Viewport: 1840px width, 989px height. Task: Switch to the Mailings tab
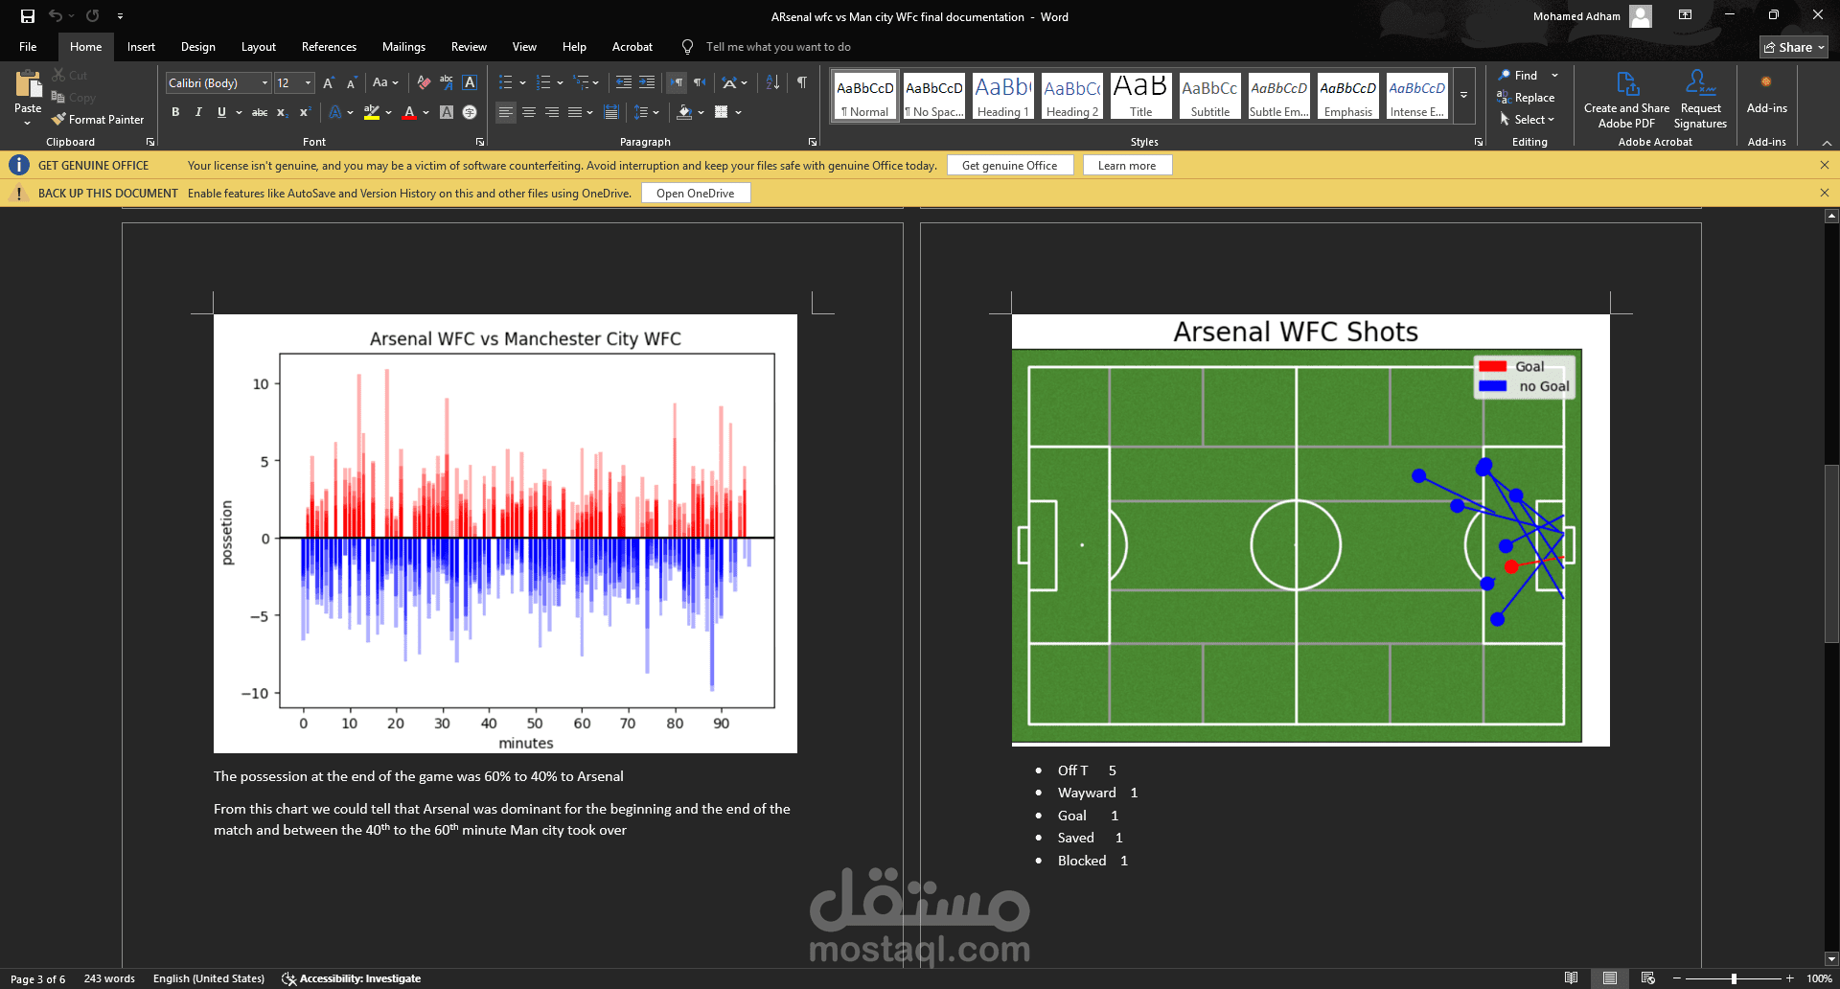403,47
